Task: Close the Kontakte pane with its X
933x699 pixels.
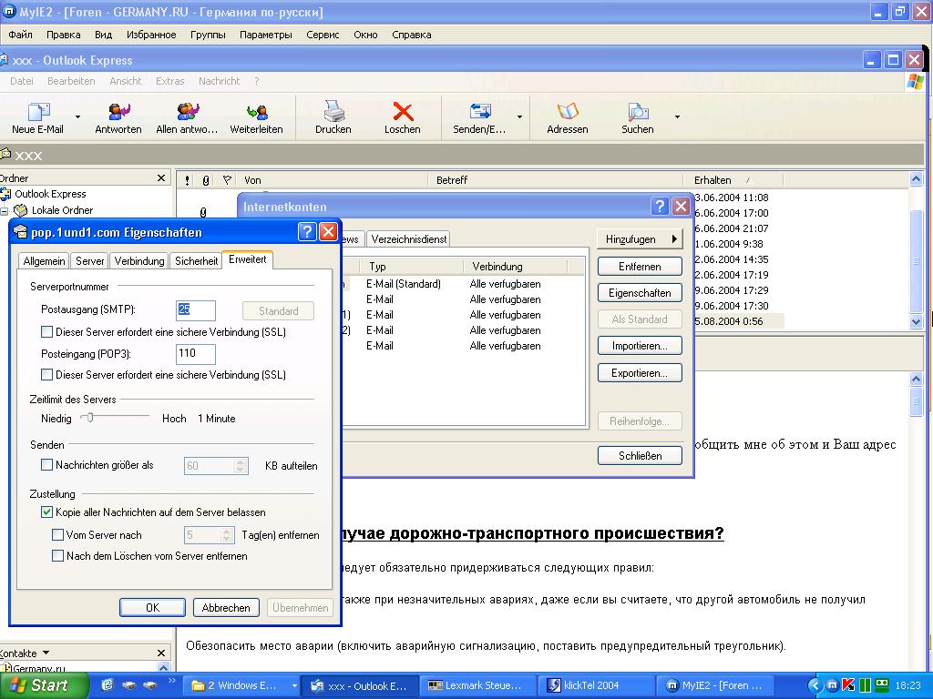Action: pyautogui.click(x=160, y=653)
